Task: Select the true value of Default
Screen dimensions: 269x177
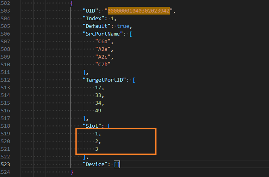Action: (x=123, y=26)
